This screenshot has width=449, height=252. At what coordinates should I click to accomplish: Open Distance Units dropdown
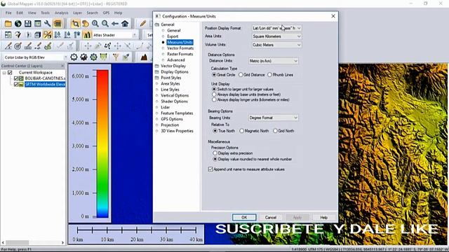pos(273,61)
